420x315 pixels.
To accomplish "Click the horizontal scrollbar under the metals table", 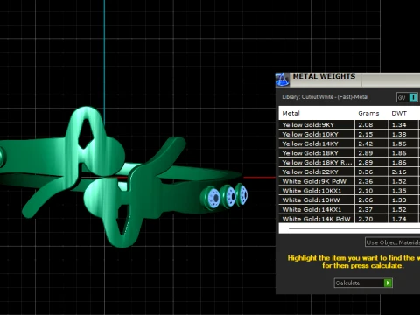I will (x=353, y=228).
